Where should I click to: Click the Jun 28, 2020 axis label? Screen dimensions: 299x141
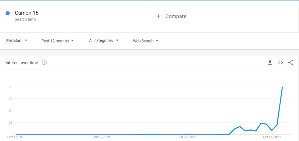(x=187, y=137)
